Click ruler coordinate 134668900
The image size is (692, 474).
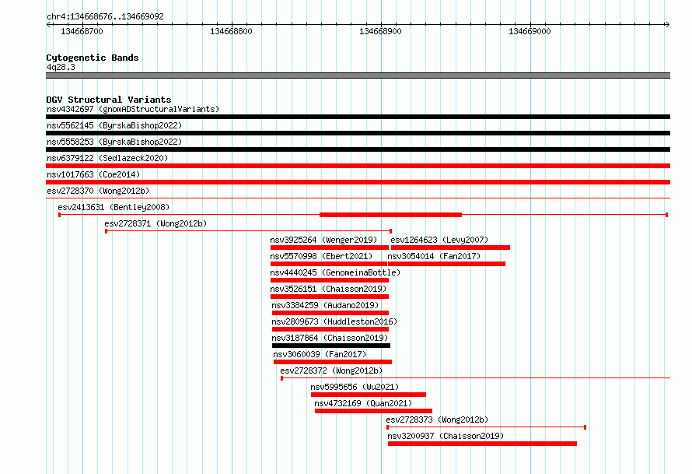[380, 31]
